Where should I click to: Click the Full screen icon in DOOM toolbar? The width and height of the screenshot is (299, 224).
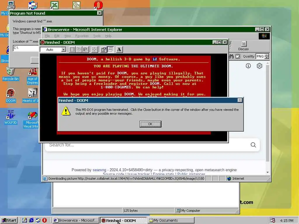94,50
